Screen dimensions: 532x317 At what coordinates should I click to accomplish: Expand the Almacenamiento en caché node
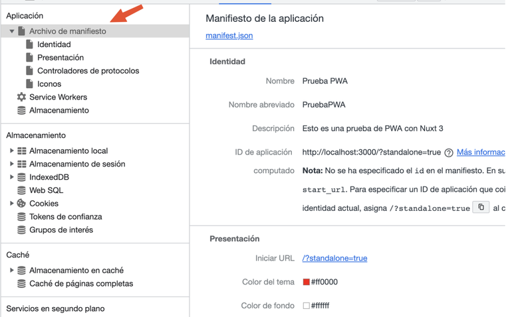point(11,271)
